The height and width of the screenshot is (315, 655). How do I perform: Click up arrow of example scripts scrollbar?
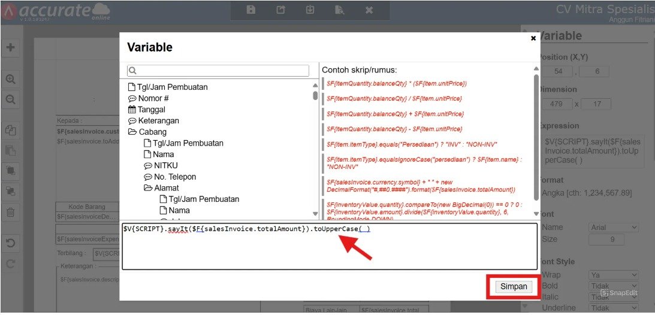pos(536,69)
